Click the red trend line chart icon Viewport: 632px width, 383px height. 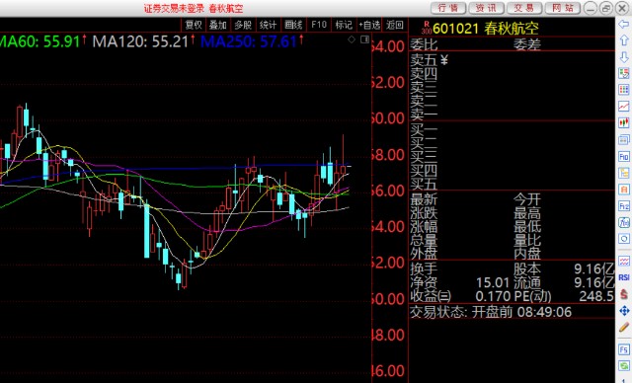(x=623, y=107)
